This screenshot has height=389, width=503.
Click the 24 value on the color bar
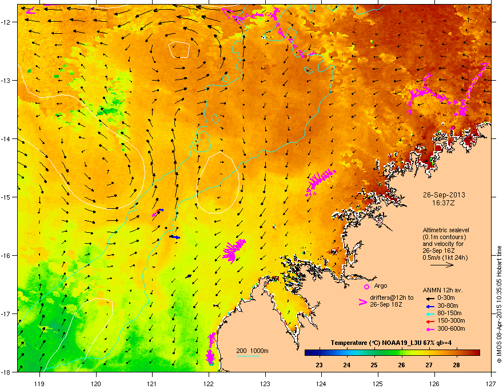point(347,365)
